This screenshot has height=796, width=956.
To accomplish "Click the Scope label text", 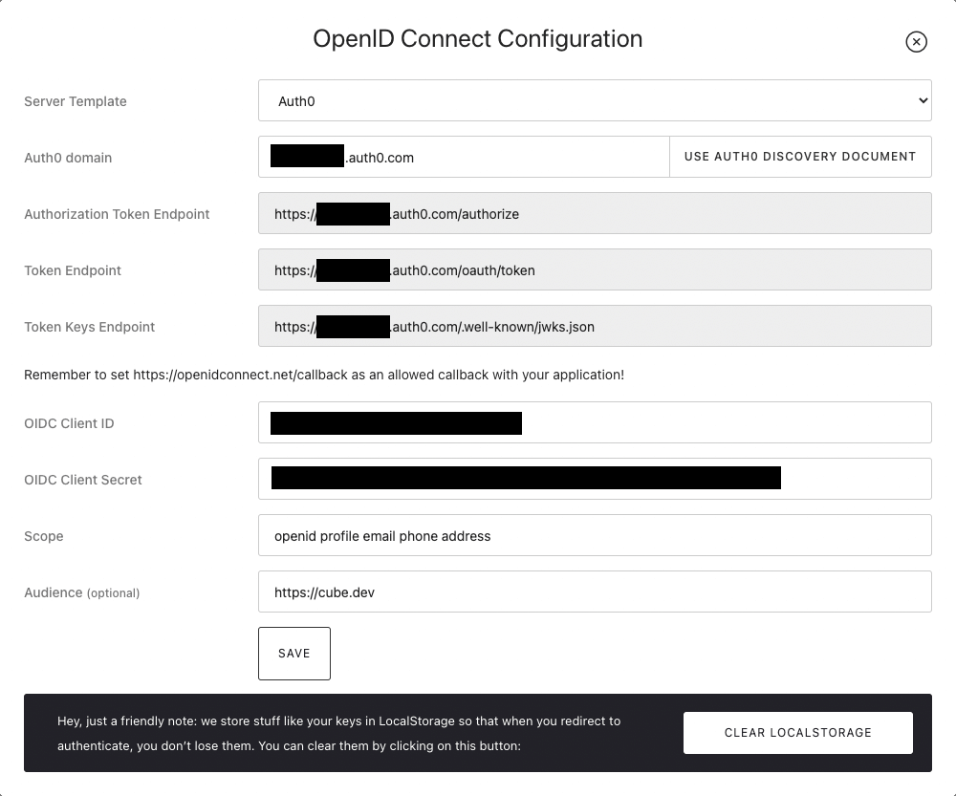I will click(44, 536).
